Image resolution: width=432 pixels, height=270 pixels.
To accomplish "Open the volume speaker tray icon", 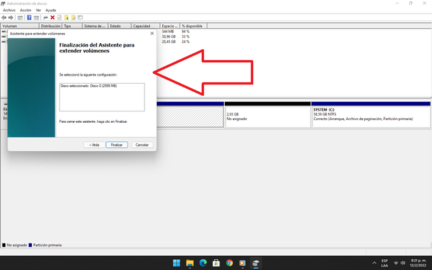I will [403, 263].
